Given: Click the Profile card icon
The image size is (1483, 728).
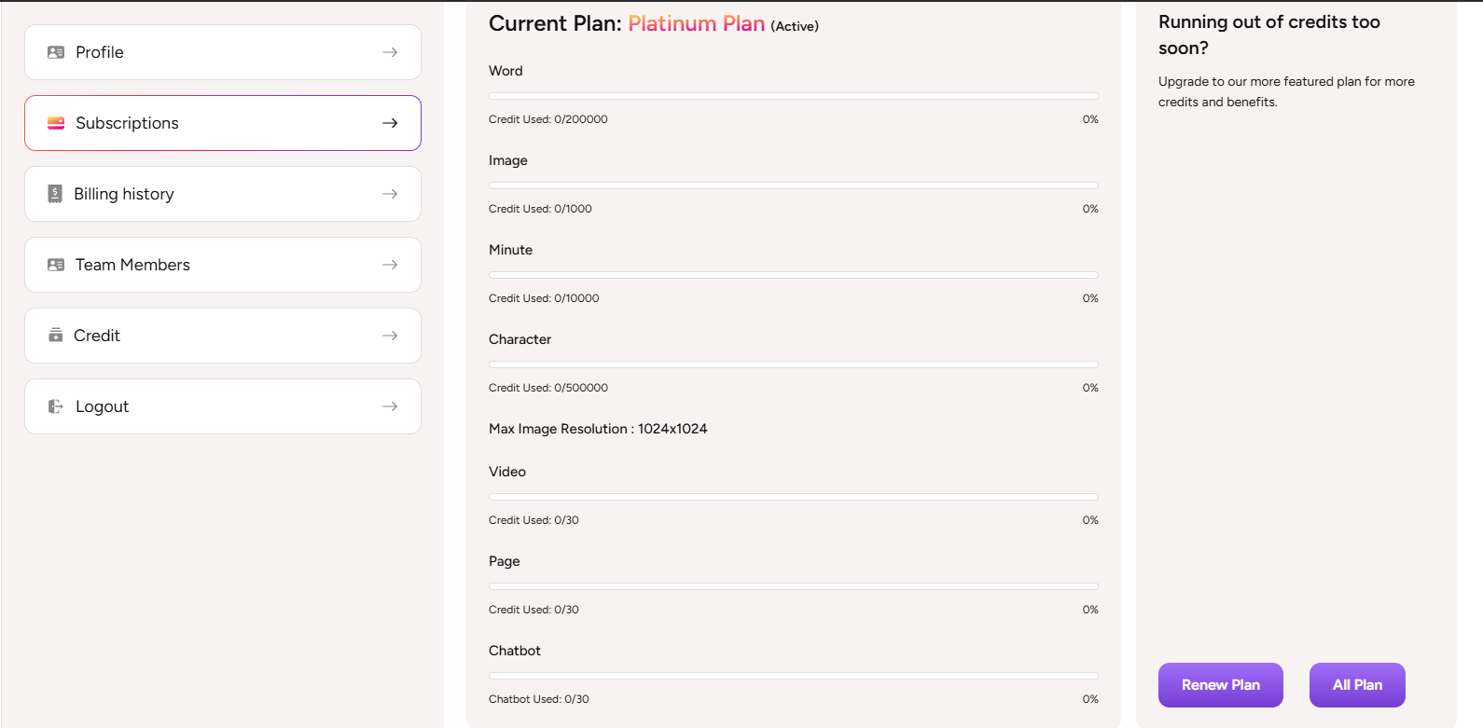Looking at the screenshot, I should tap(56, 52).
